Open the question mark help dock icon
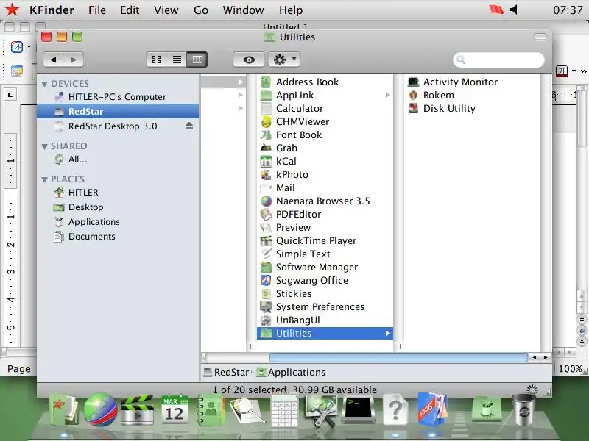The image size is (589, 441). pos(395,409)
